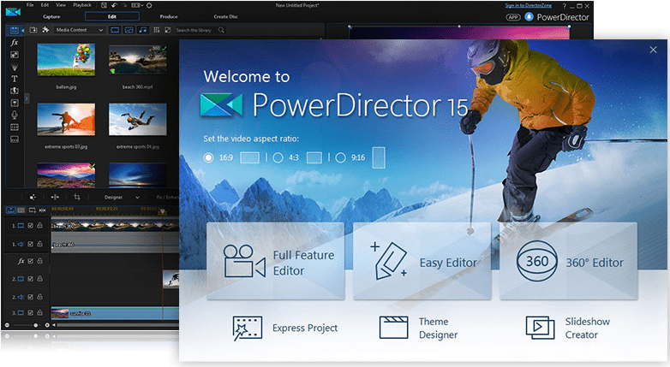Click the help question mark icon

(564, 5)
